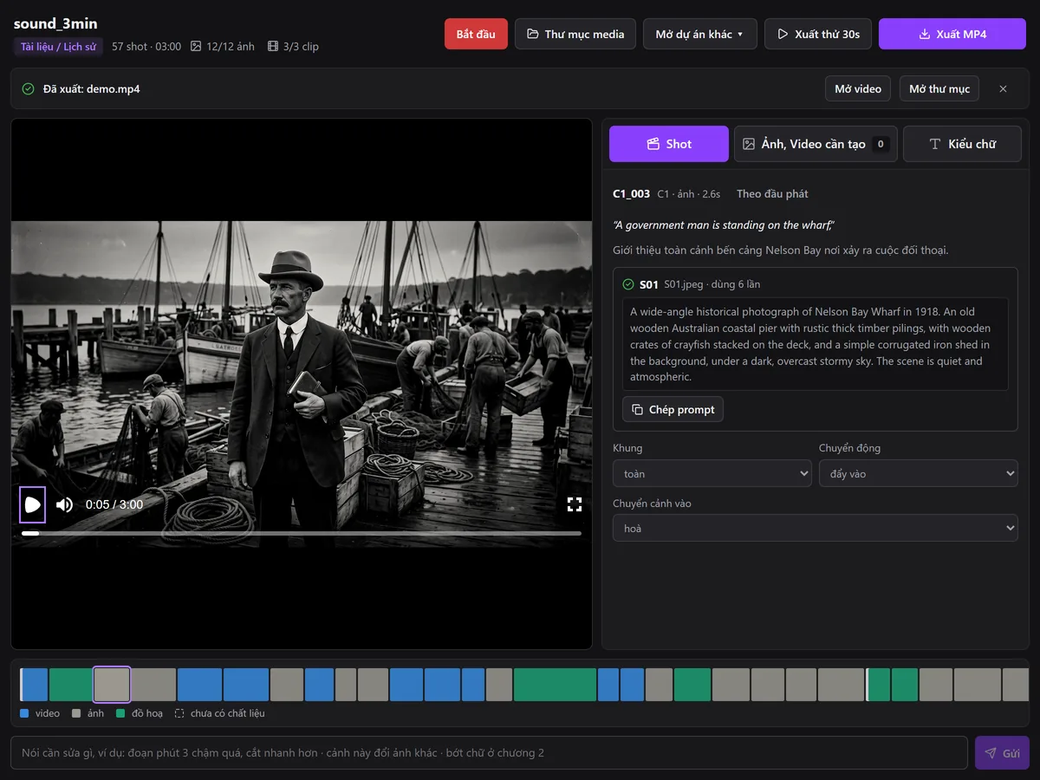Click the red 'Bắt đầu' button

click(x=476, y=34)
